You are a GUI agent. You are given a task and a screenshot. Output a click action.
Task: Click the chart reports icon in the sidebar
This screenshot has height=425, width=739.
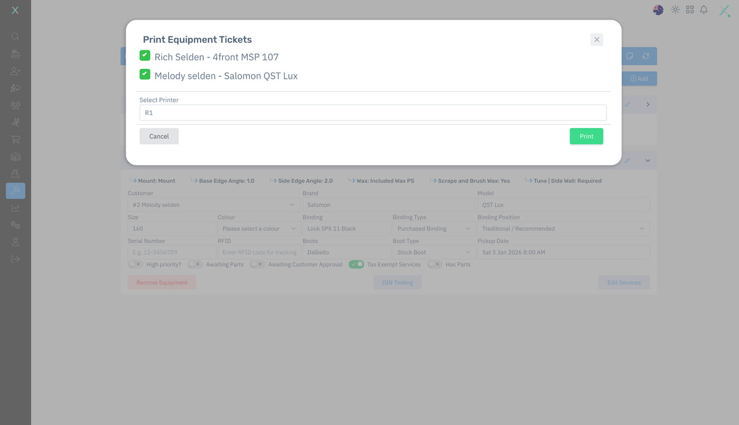(x=15, y=208)
